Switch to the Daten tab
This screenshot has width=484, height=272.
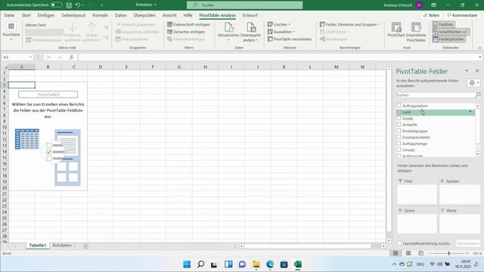coord(121,15)
